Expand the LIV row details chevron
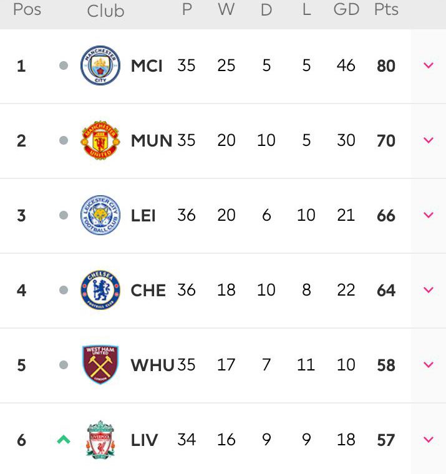Image resolution: width=446 pixels, height=474 pixels. coord(428,440)
